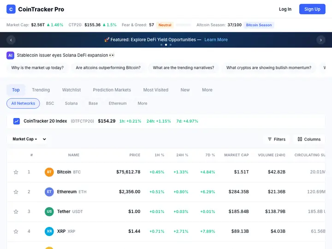The image size is (332, 249).
Task: Switch to the New tab
Action: (185, 90)
